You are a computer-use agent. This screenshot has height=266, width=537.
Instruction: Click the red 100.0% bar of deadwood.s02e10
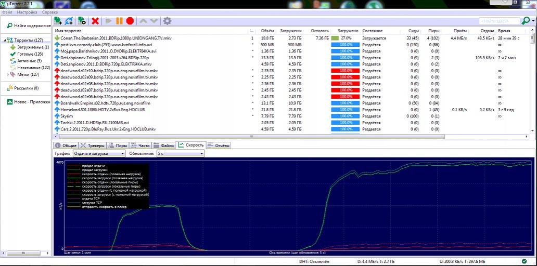pos(345,71)
